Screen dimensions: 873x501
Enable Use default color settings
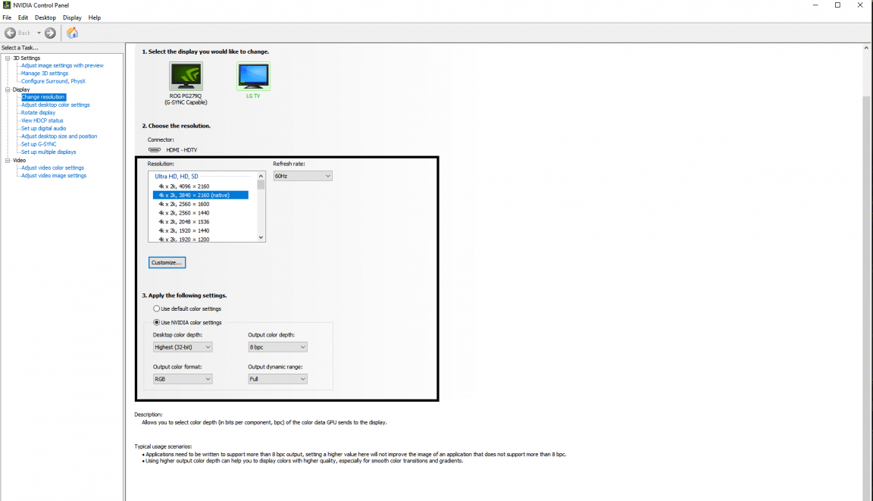pos(156,308)
